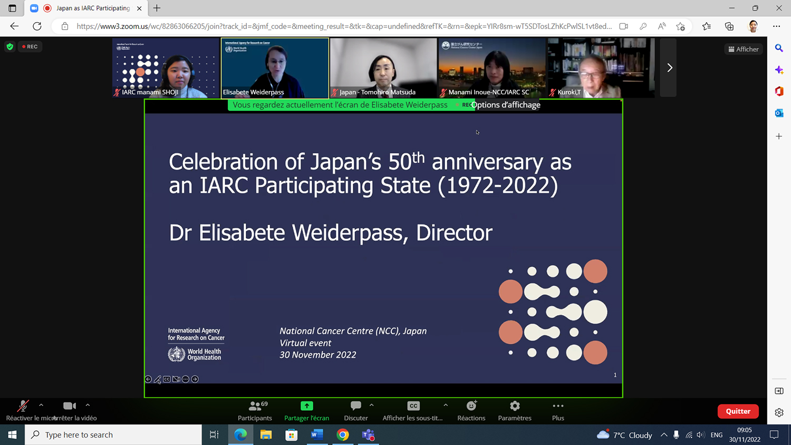The height and width of the screenshot is (445, 791).
Task: Select Elisabete Weiderpass video thumbnail
Action: (x=275, y=68)
